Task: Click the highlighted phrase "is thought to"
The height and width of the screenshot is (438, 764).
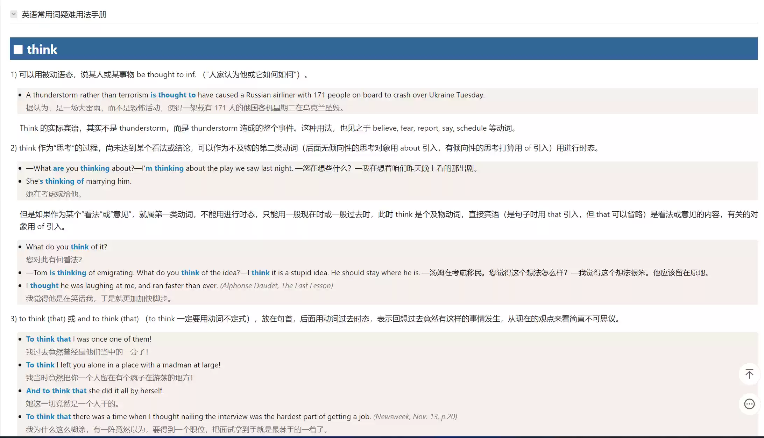Action: click(173, 95)
